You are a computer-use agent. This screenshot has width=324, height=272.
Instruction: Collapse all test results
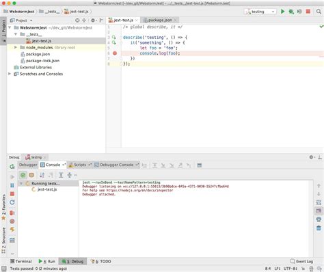pos(70,175)
